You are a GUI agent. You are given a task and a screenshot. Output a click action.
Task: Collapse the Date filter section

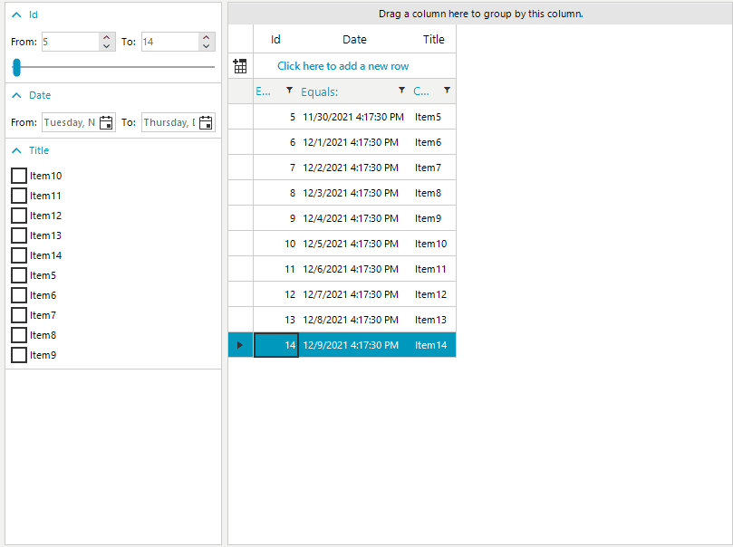pyautogui.click(x=15, y=95)
